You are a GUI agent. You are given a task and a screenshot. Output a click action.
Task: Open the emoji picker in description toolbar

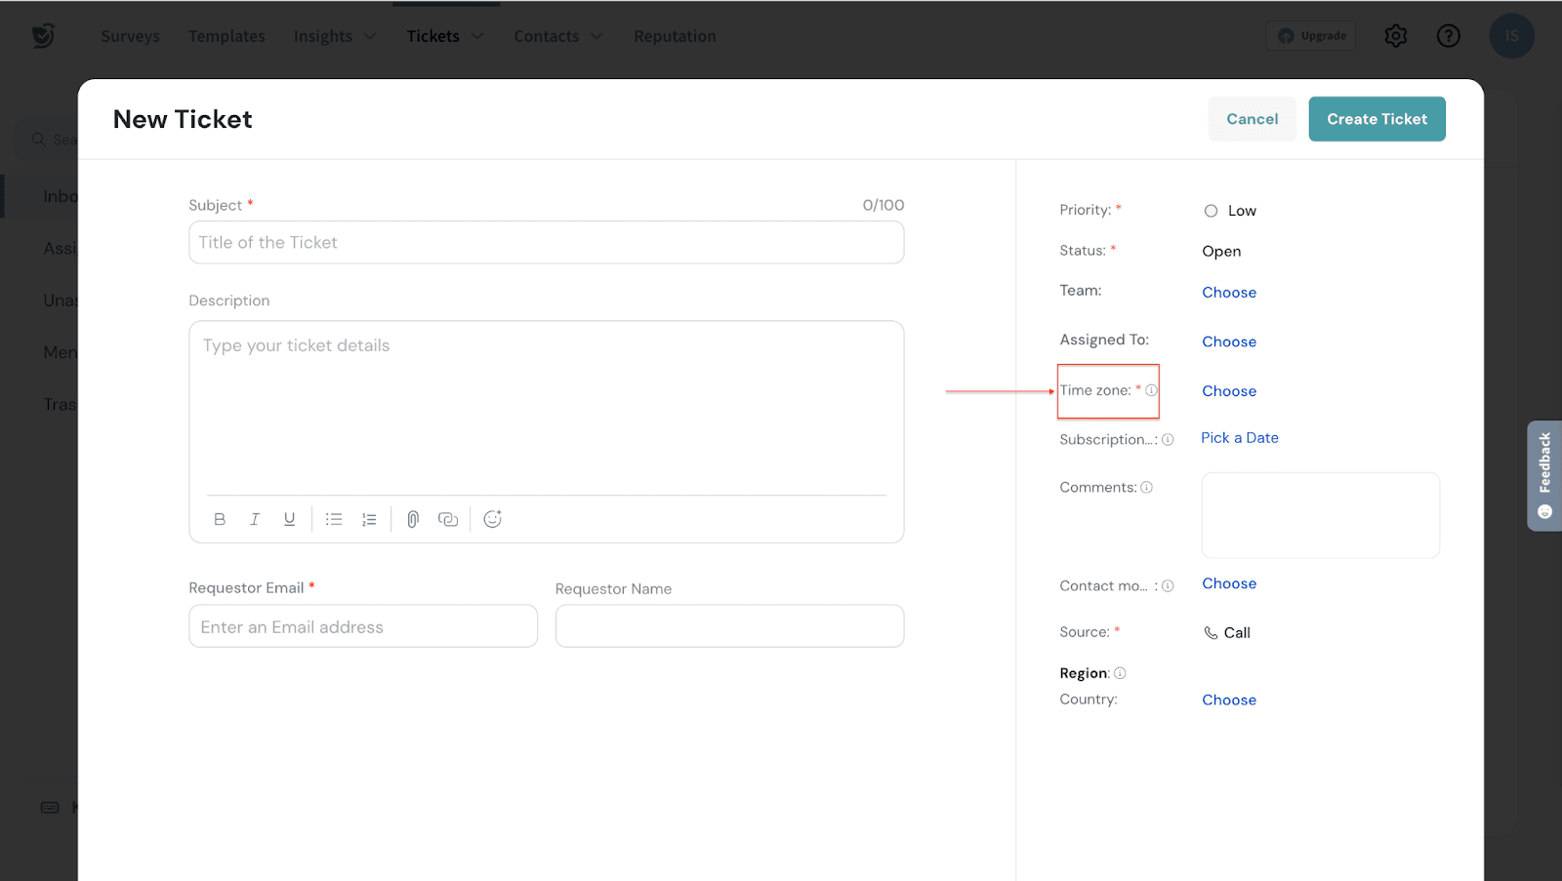tap(493, 519)
